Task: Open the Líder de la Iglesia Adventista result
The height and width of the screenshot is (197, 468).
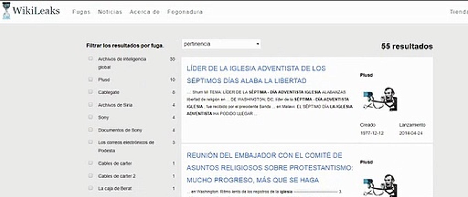Action: 256,74
